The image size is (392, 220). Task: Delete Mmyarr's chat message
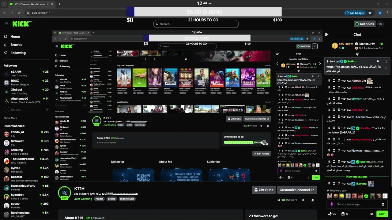[x=329, y=99]
